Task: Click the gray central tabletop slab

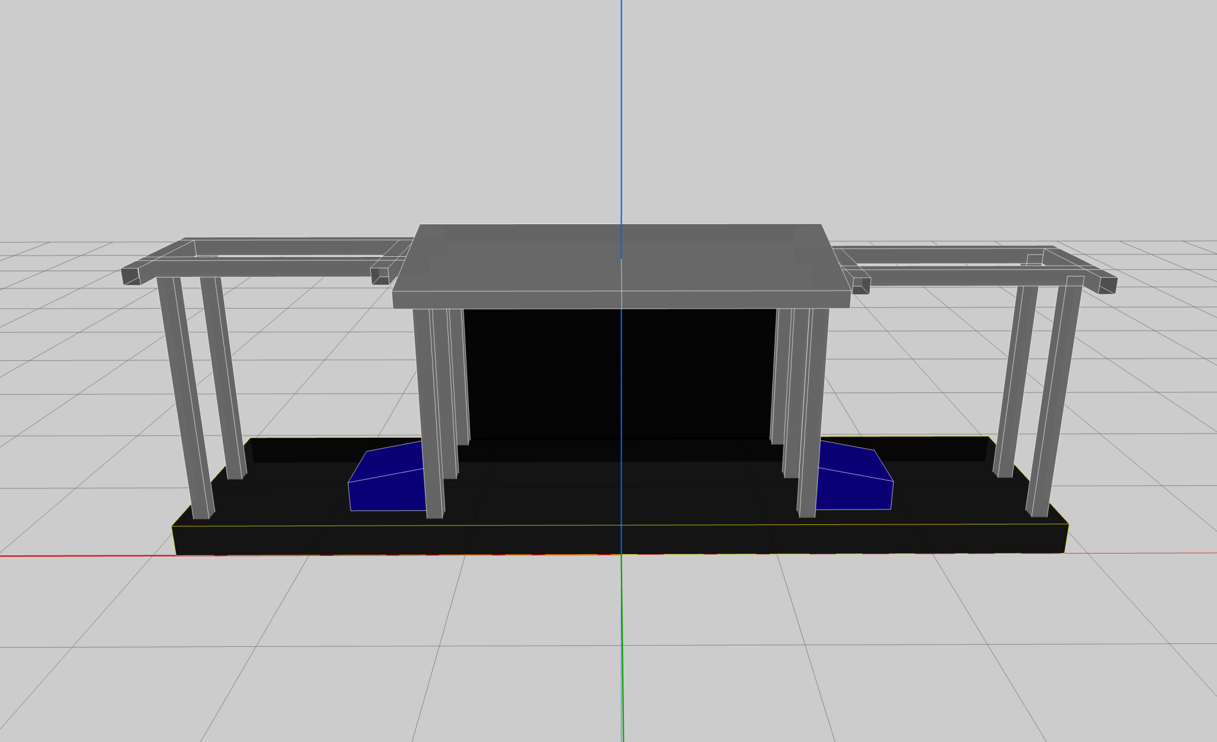Action: (621, 266)
